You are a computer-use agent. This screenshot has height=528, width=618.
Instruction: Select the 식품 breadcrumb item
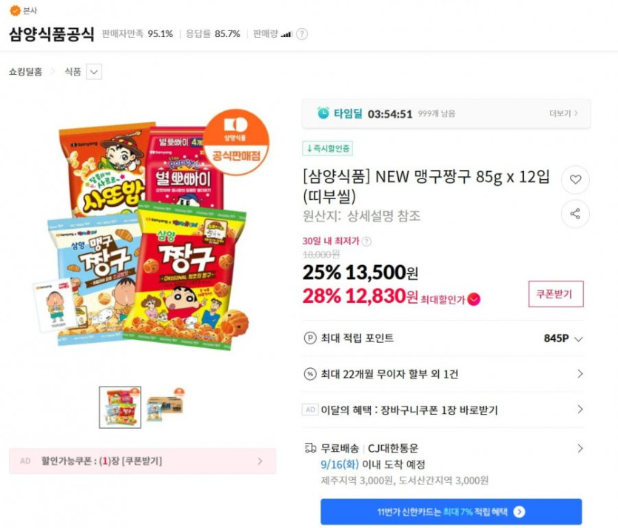[73, 72]
